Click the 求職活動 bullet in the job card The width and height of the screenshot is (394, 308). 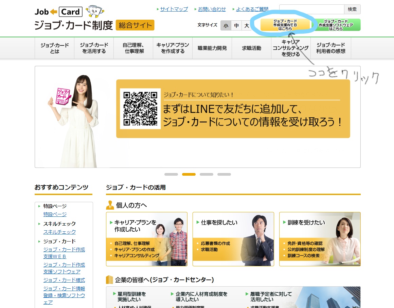click(209, 250)
